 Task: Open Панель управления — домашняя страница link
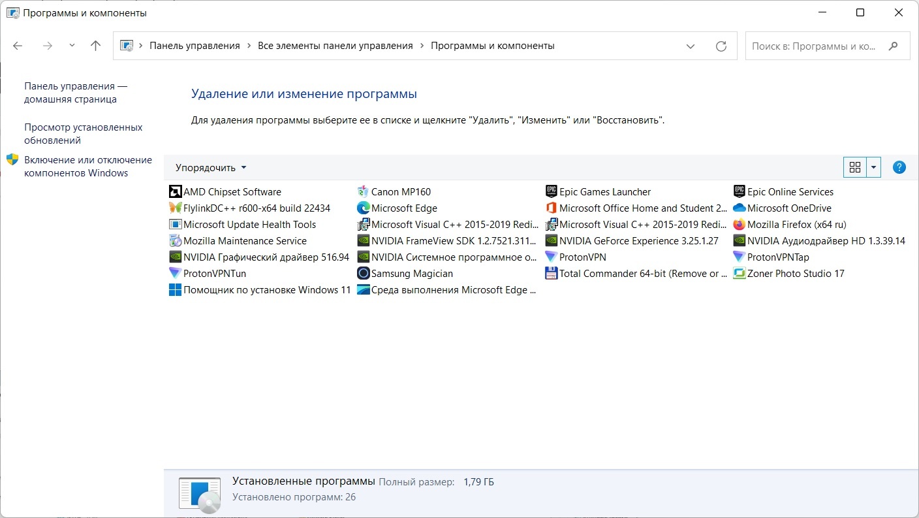(x=76, y=93)
